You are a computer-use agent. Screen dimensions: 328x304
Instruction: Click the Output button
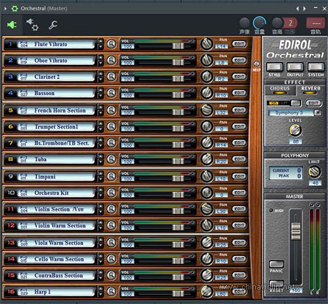295,67
